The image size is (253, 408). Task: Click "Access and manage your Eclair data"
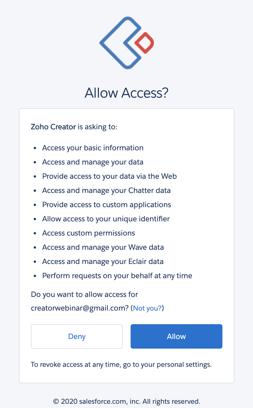[x=103, y=262]
